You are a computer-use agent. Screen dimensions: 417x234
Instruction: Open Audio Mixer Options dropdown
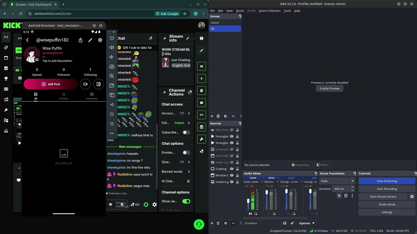tap(307, 223)
